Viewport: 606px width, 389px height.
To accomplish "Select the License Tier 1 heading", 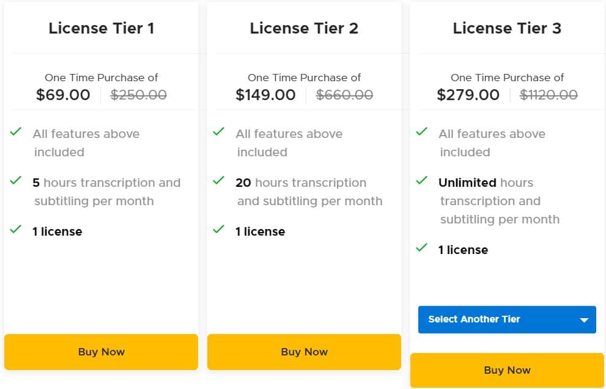I will 102,28.
